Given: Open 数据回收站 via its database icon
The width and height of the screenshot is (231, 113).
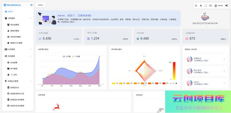Looking at the screenshot, I should pyautogui.click(x=8, y=88).
